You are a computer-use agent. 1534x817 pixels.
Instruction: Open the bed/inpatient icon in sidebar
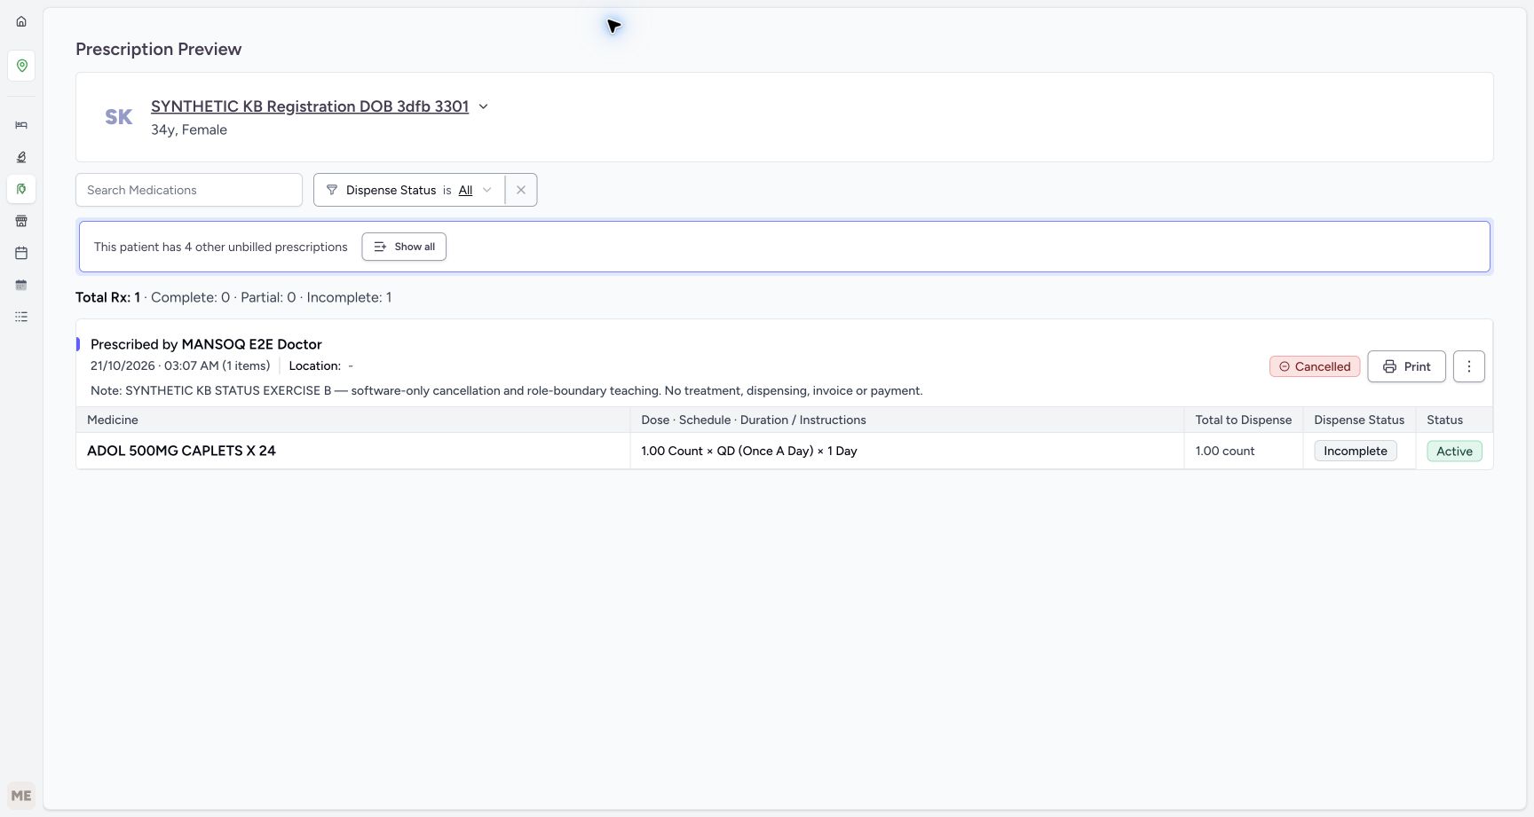pos(21,125)
